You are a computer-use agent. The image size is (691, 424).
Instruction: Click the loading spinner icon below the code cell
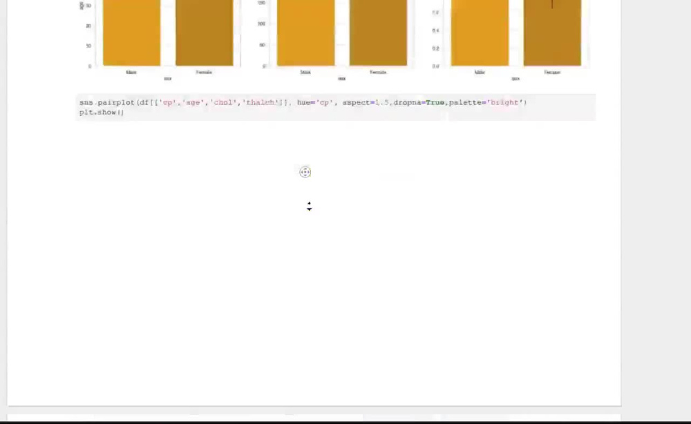tap(305, 171)
